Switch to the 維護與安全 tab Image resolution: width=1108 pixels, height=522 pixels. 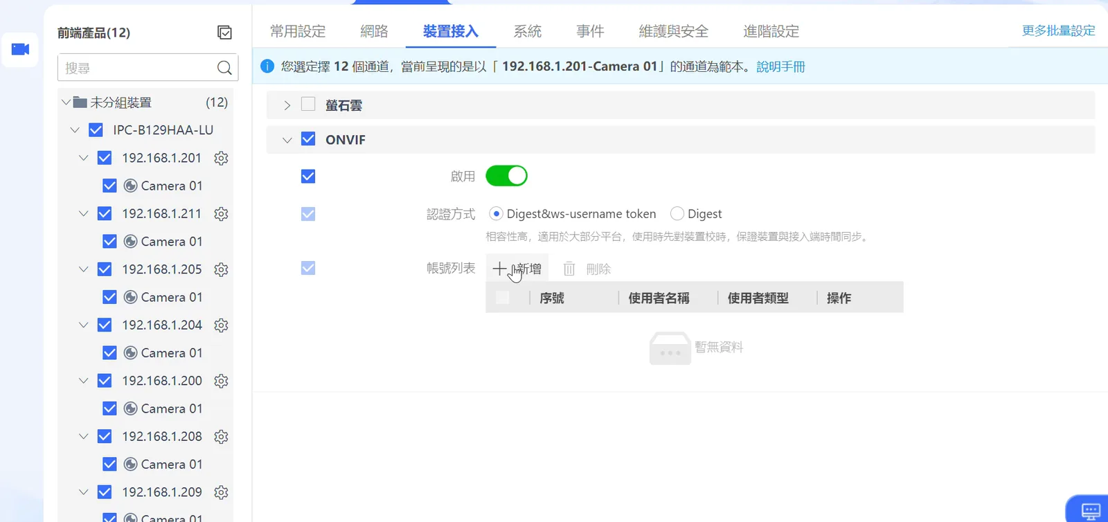click(673, 31)
